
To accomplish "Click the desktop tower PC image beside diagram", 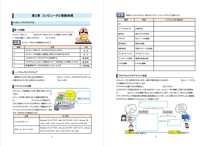I will (x=57, y=107).
